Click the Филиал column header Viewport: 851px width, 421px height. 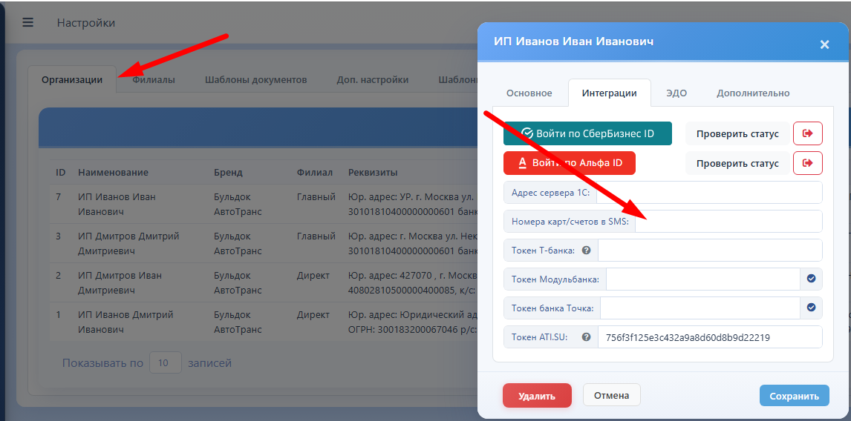click(x=314, y=172)
